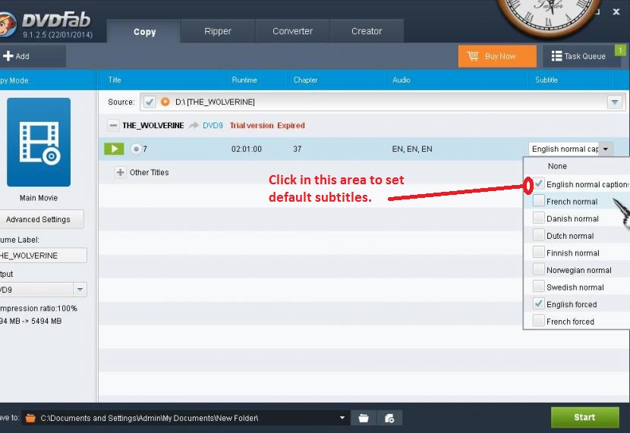Uncheck English normal caption subtitle
This screenshot has width=630, height=433.
(538, 184)
